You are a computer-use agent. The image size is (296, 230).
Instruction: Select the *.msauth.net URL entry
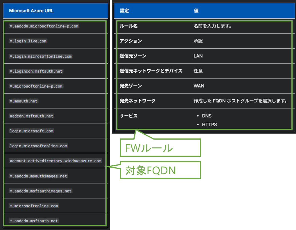pyautogui.click(x=24, y=101)
